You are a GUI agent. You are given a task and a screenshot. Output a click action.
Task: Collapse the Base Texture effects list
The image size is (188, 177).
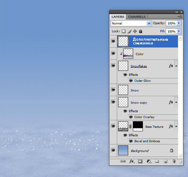tap(176, 126)
